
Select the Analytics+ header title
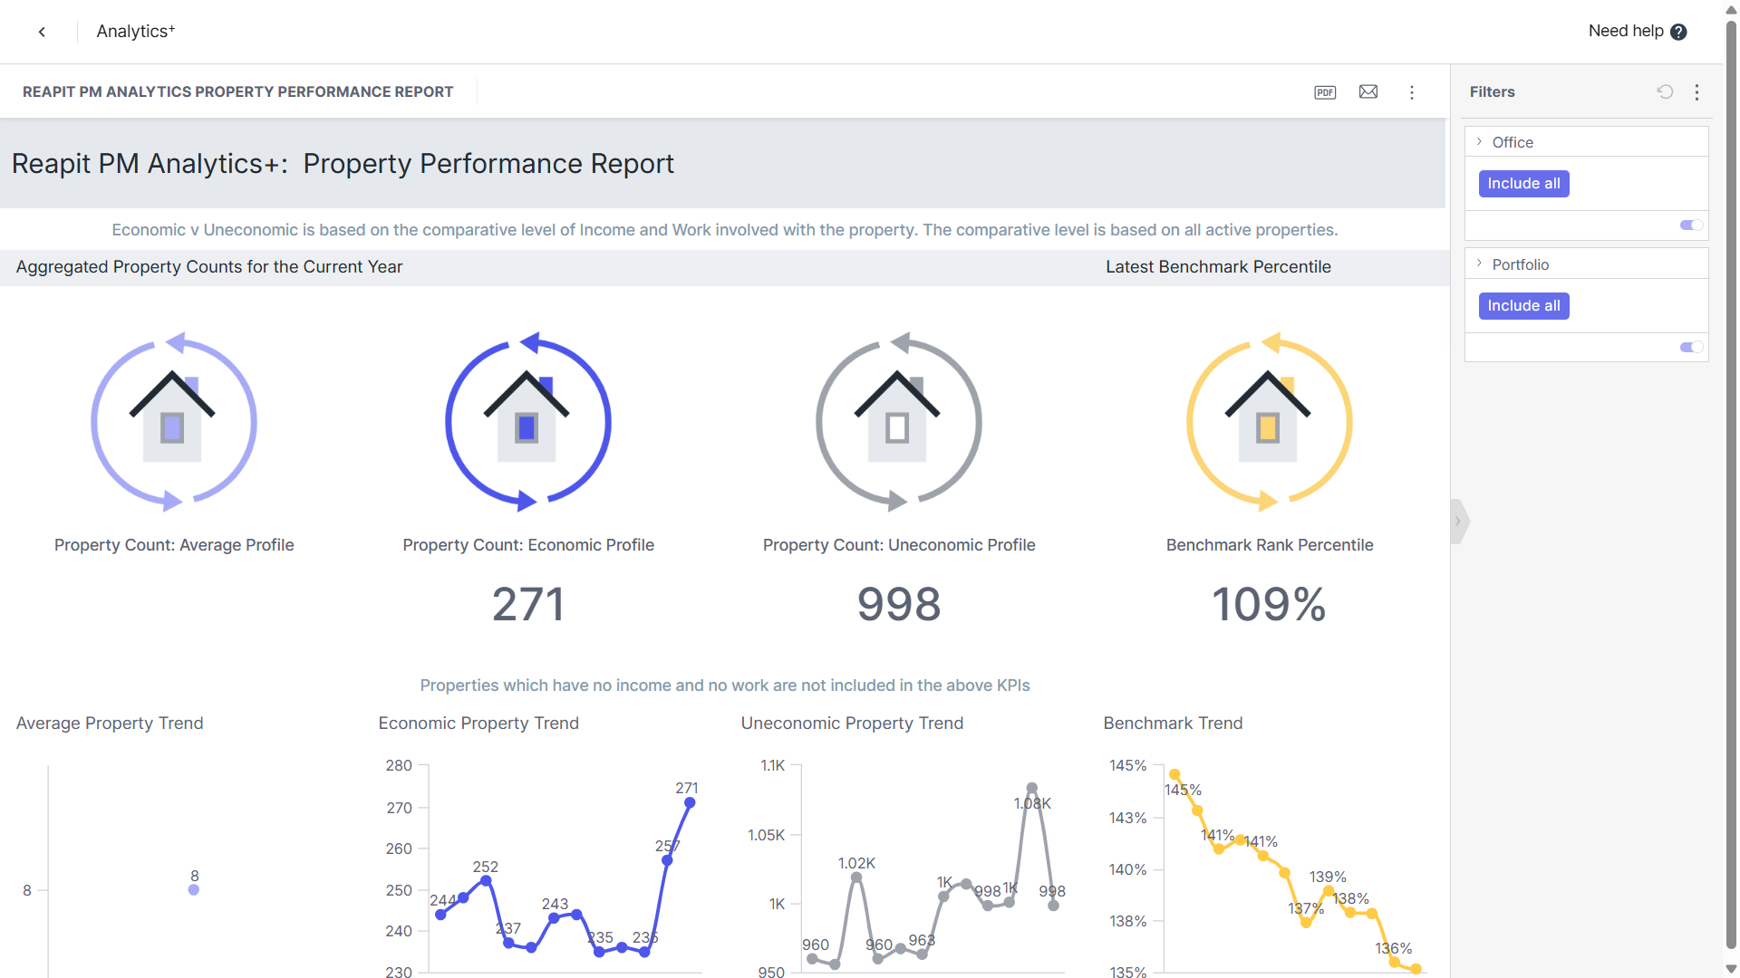pos(136,32)
